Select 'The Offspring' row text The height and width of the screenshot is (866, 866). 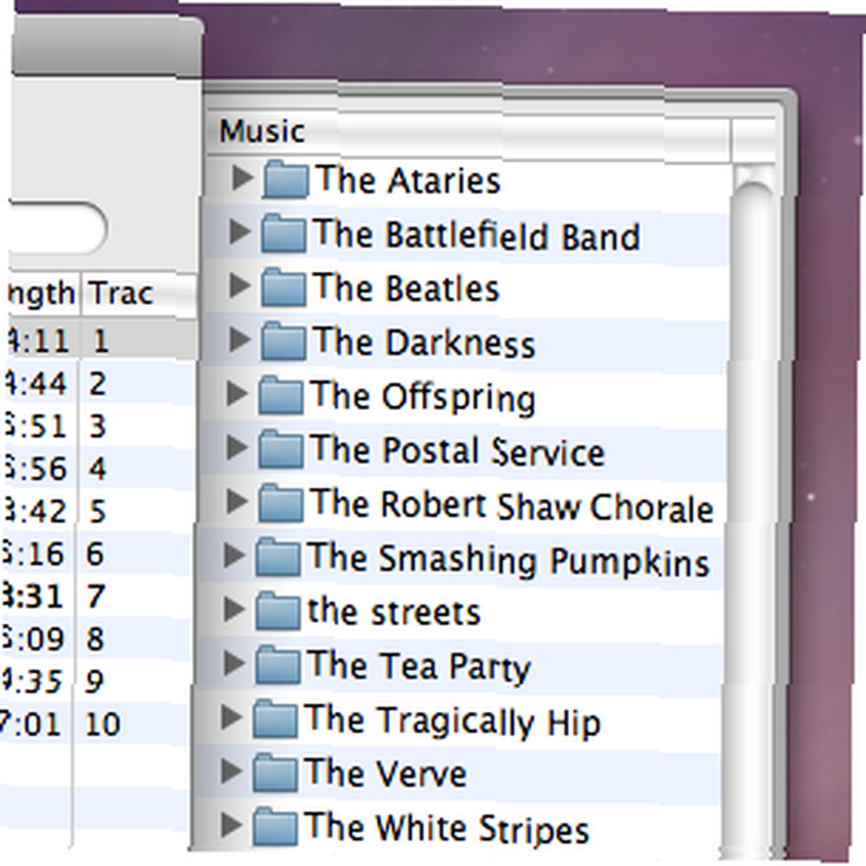(x=423, y=397)
